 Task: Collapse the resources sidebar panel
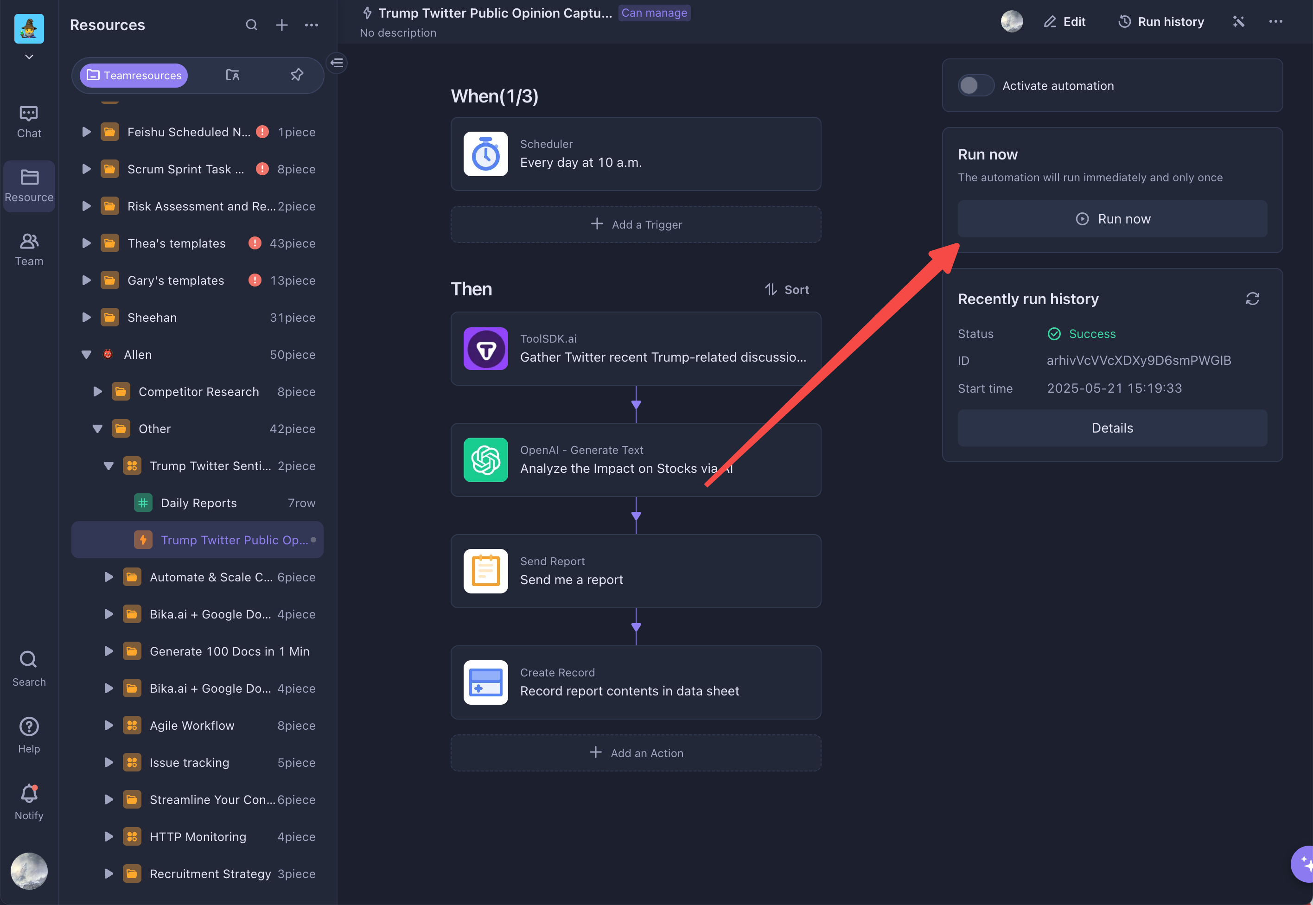click(x=338, y=63)
